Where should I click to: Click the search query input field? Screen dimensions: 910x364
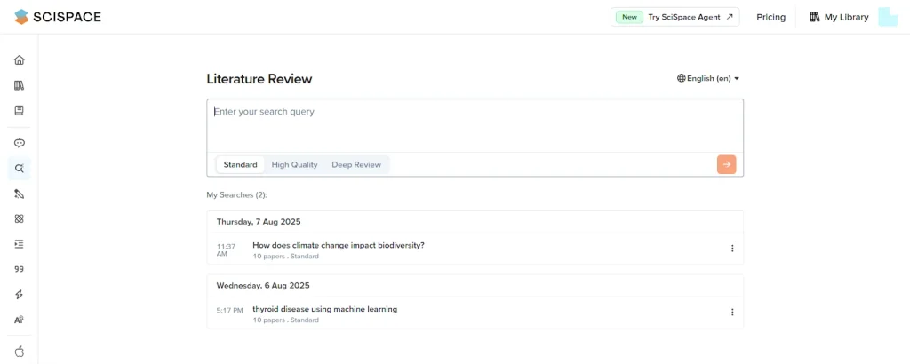(x=475, y=126)
